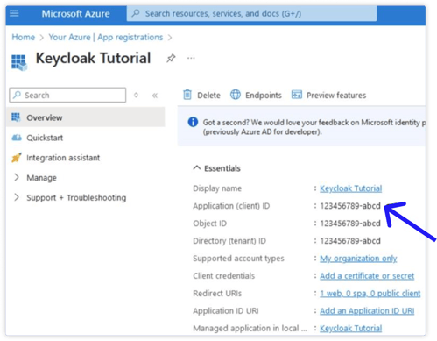This screenshot has width=437, height=341.
Task: Click the Keycloak Tutorial page heading
Action: (x=93, y=58)
